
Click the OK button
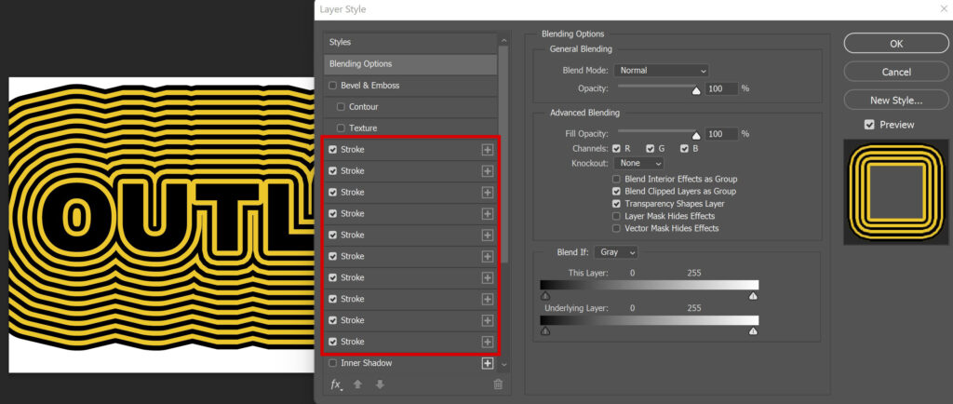point(896,44)
